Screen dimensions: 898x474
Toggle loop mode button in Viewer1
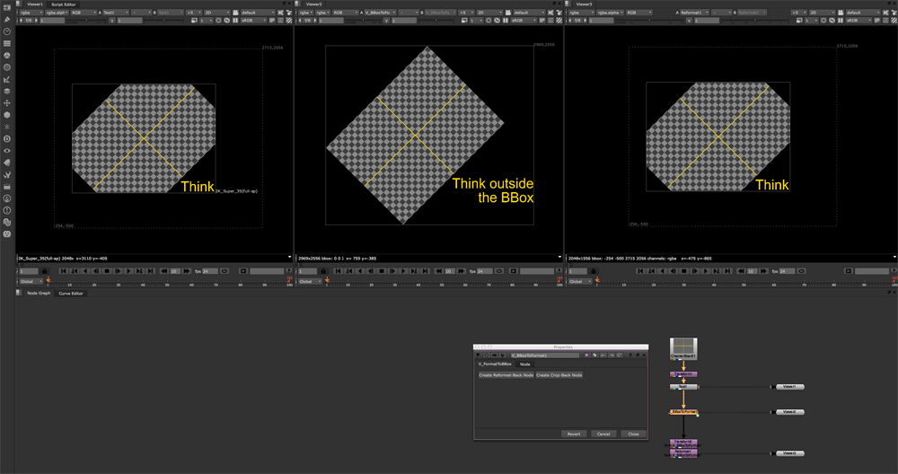224,271
